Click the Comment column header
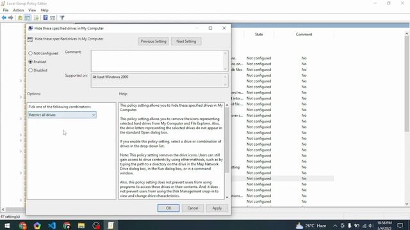 click(x=304, y=34)
